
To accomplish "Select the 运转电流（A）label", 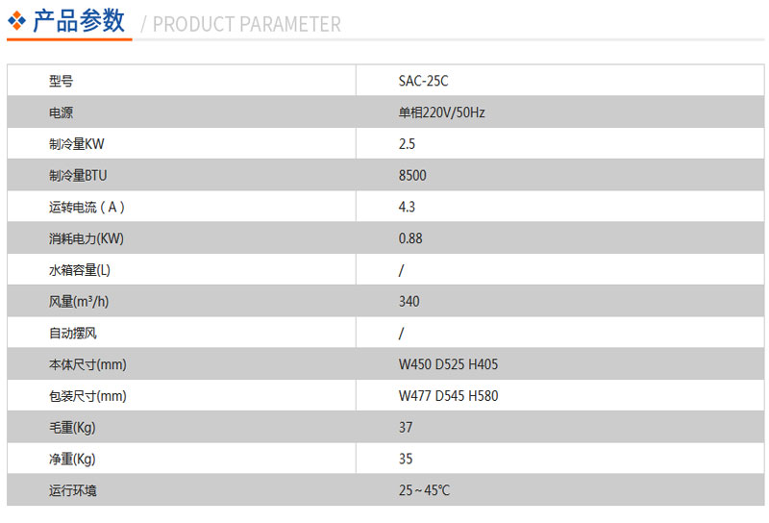I will (x=87, y=207).
